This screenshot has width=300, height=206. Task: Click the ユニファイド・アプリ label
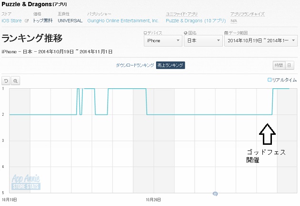point(181,14)
